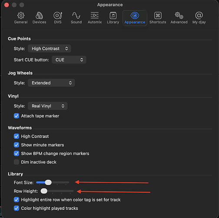The width and height of the screenshot is (219, 218).
Task: Open the My djay account icon
Action: [x=199, y=15]
